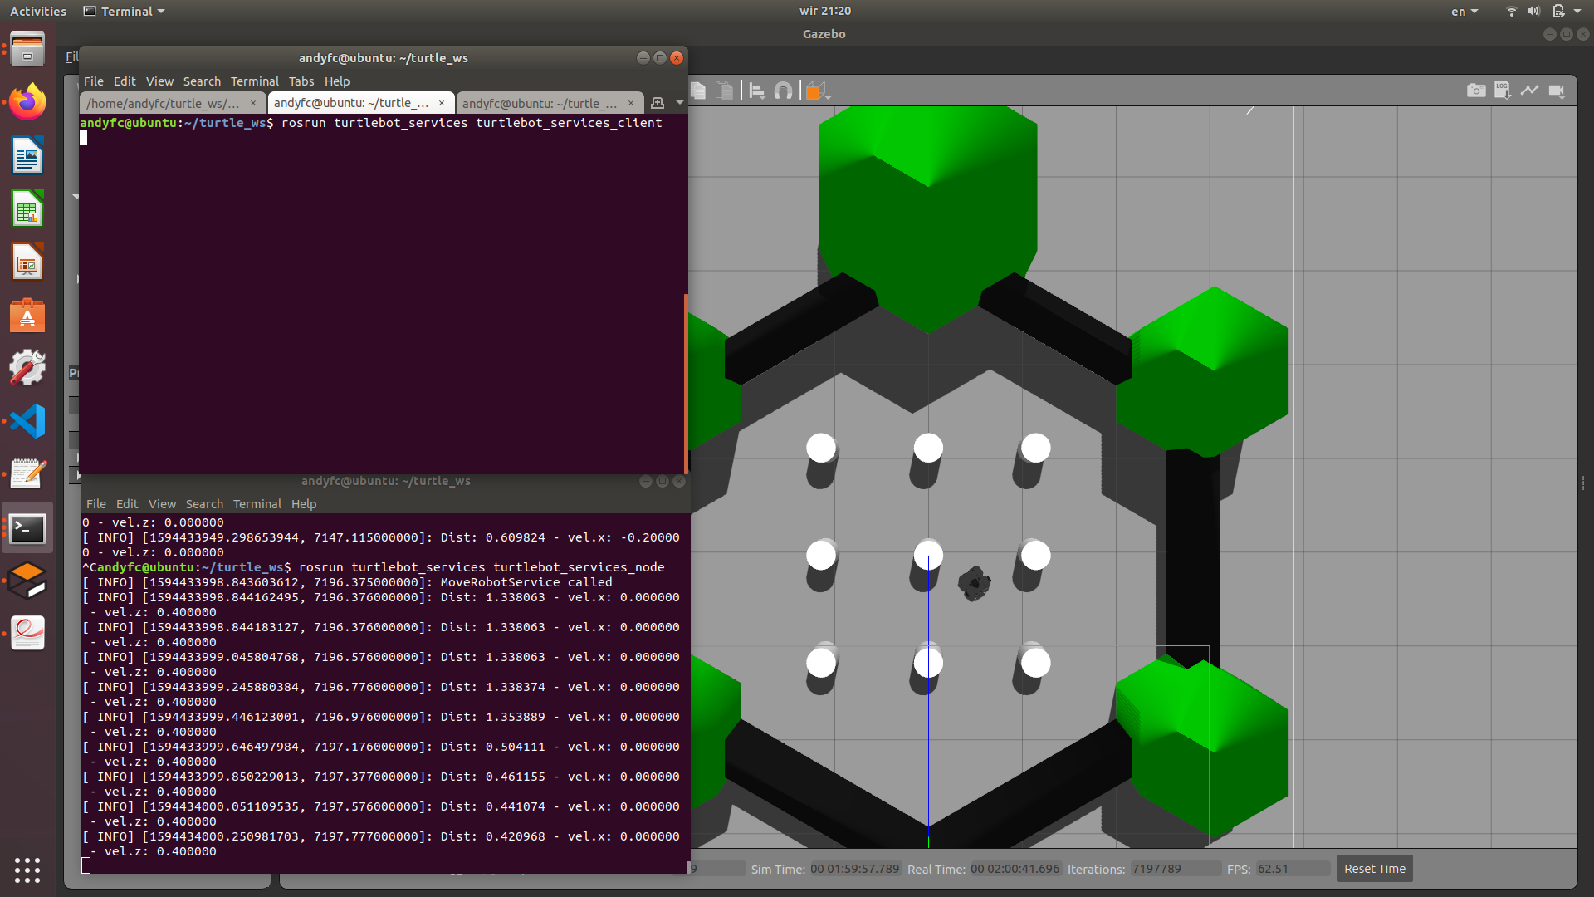
Task: Open the Search menu in lower terminal
Action: coord(204,504)
